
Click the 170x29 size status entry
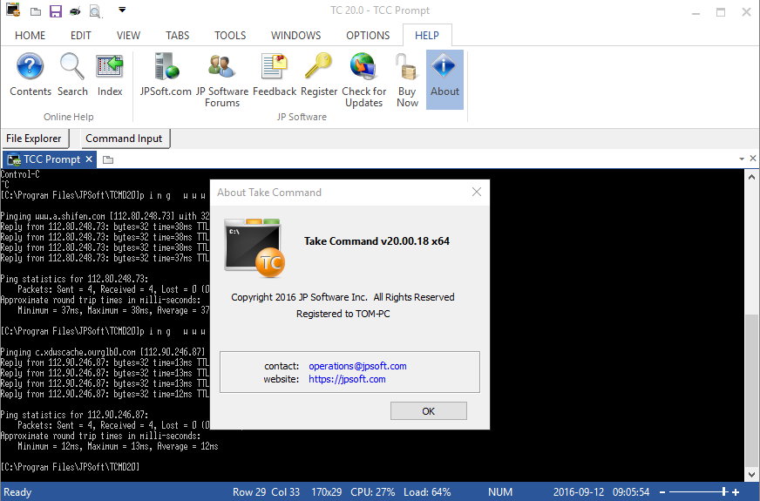[x=326, y=491]
